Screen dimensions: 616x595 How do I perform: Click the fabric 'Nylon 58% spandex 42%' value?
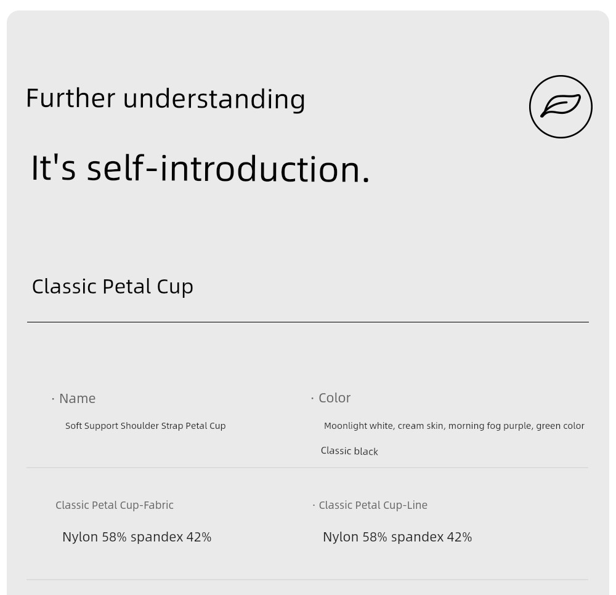137,537
